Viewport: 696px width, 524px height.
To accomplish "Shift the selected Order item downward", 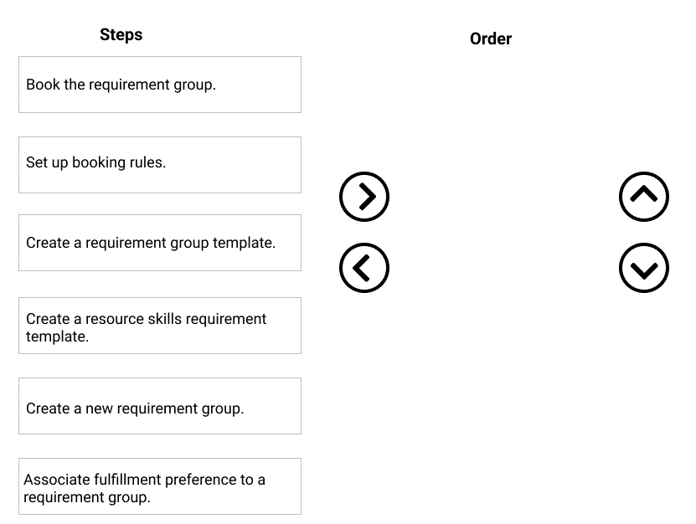I will tap(644, 268).
